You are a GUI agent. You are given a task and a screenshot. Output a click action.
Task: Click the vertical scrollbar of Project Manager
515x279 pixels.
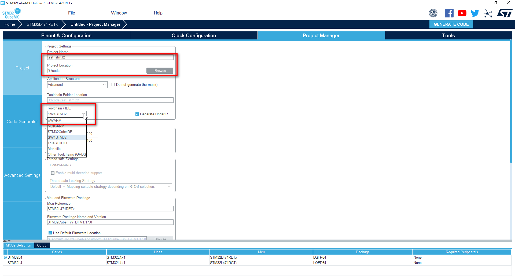511,102
